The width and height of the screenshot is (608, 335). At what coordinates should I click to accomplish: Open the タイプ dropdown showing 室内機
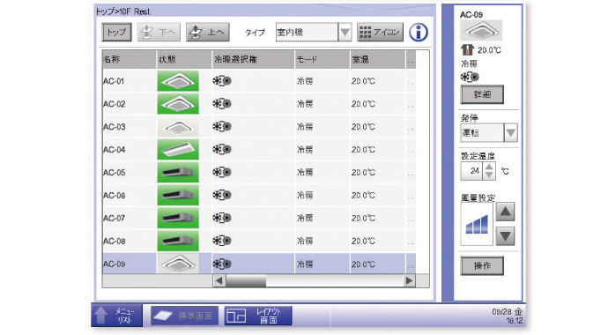click(x=314, y=33)
